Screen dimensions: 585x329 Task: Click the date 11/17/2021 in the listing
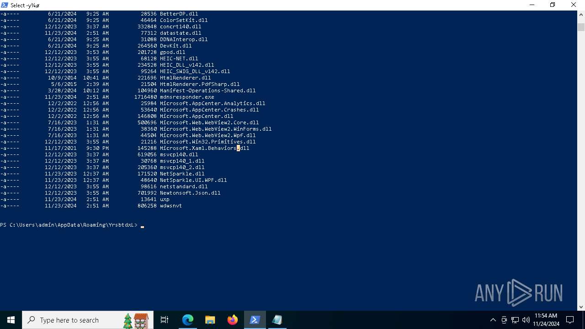tap(61, 148)
